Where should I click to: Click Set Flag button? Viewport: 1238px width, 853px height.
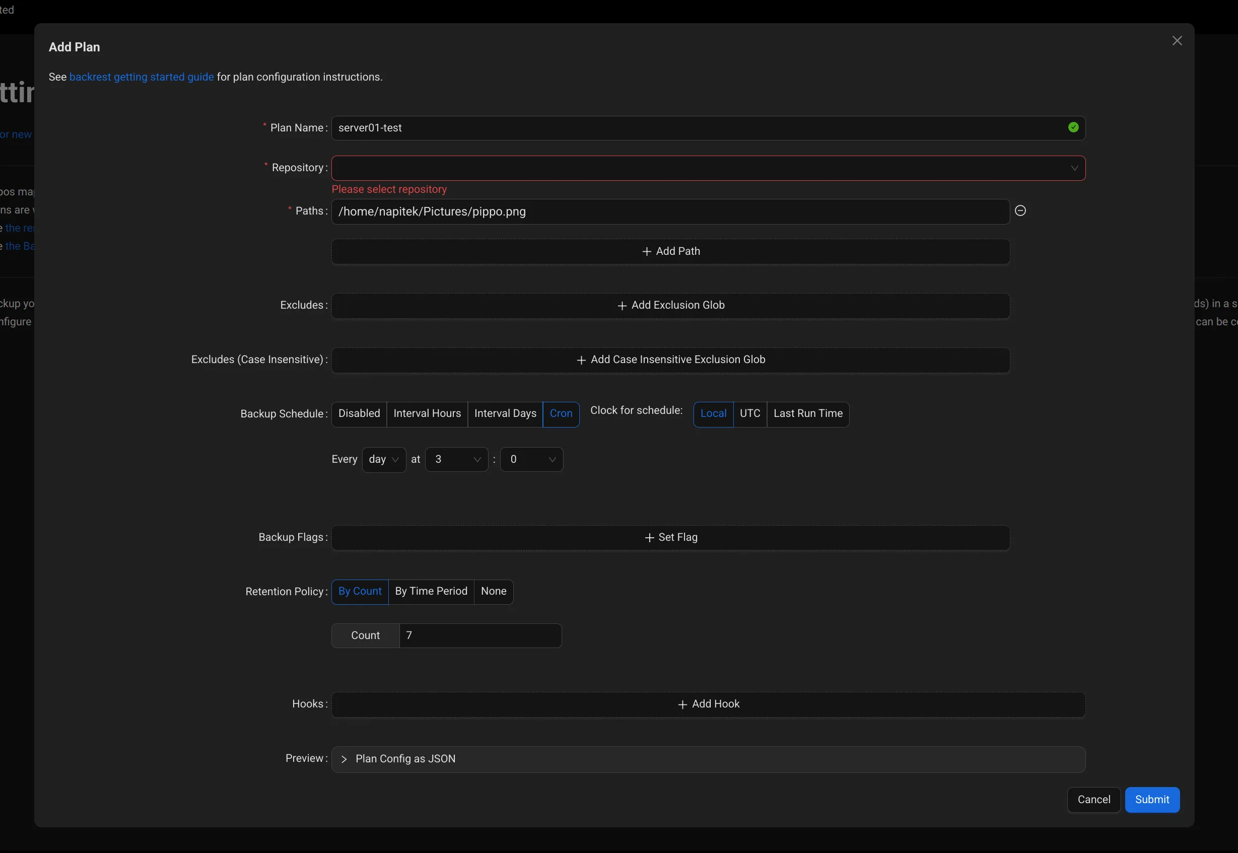click(x=670, y=537)
